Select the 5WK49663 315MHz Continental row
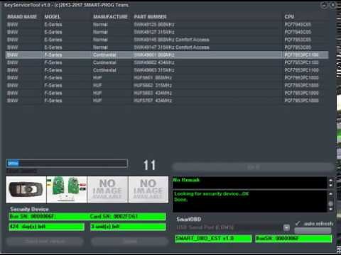 [x=167, y=70]
